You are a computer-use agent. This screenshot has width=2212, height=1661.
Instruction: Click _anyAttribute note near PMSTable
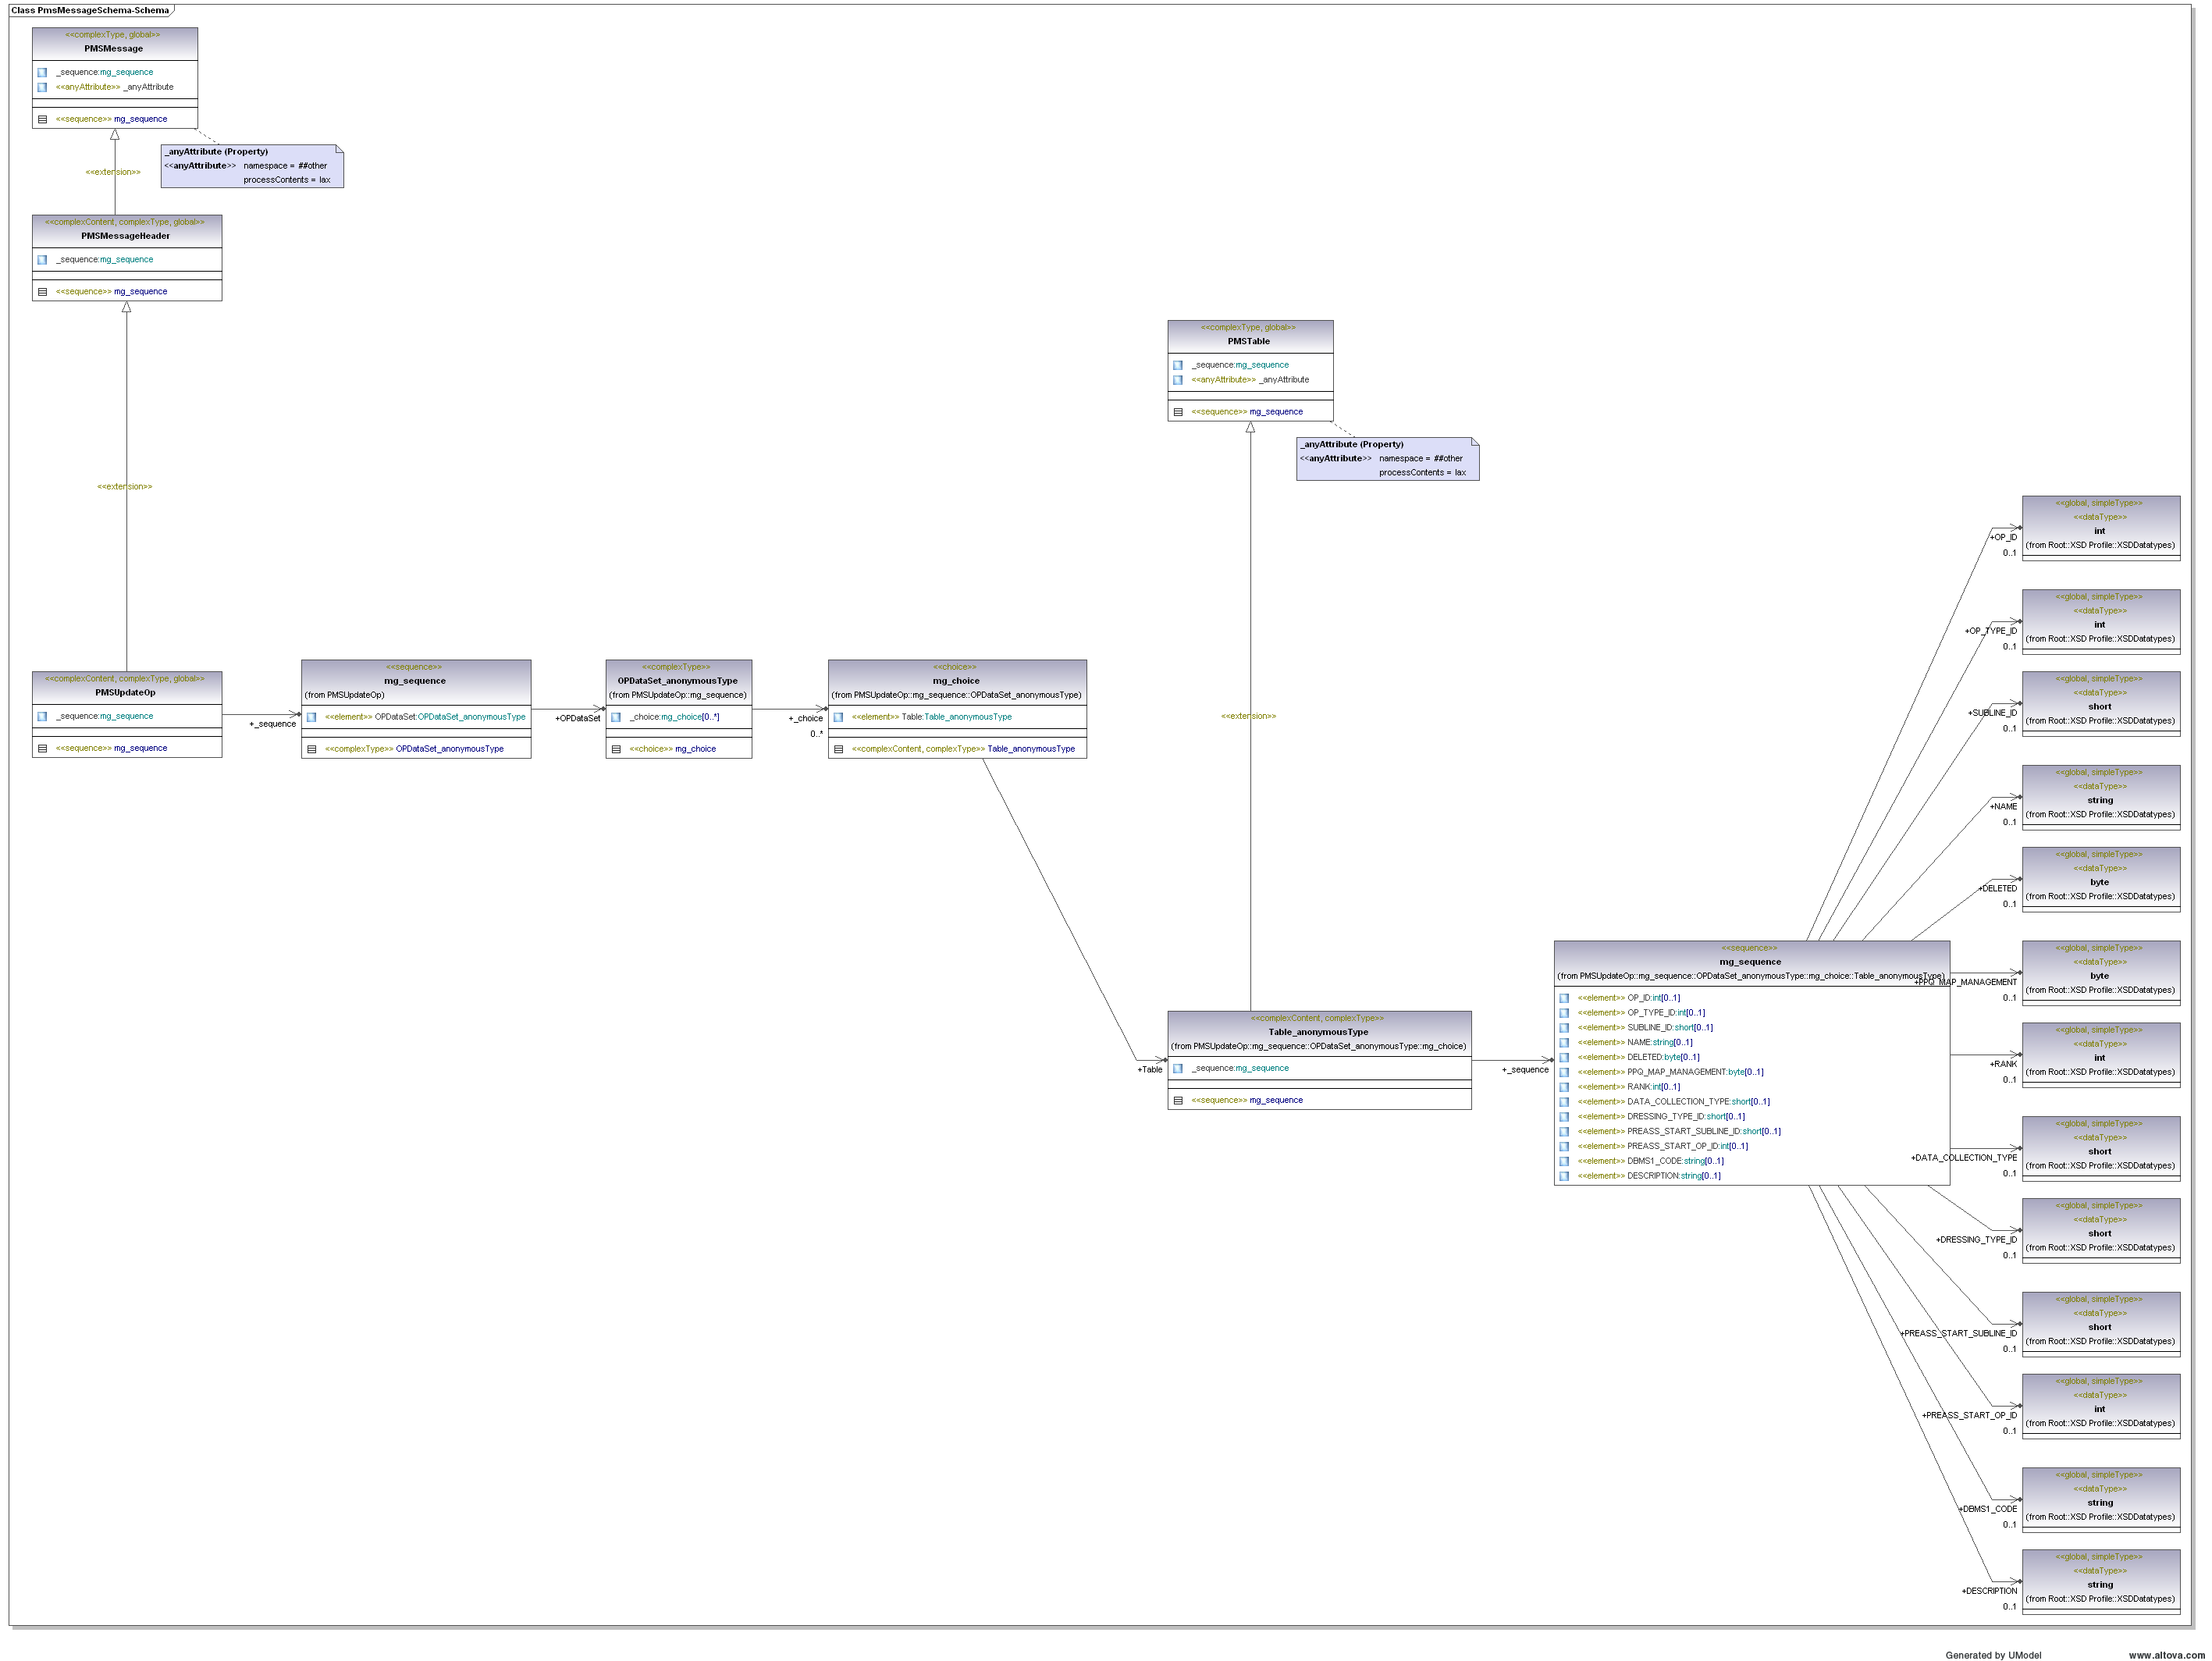[x=1388, y=458]
